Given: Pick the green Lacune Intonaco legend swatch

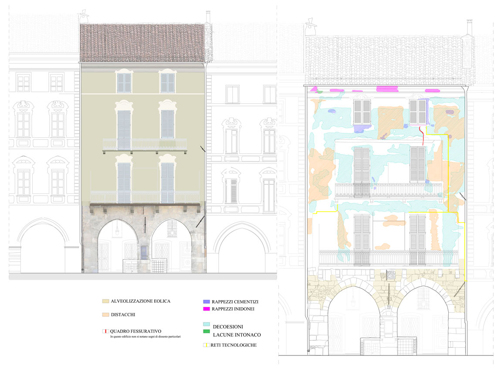Looking at the screenshot, I should pos(206,331).
